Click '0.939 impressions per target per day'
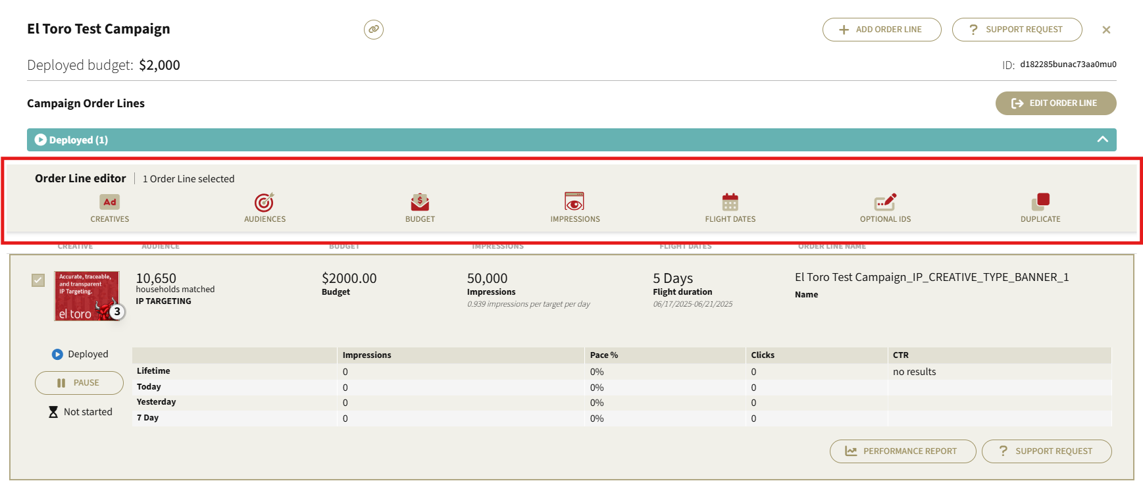The image size is (1143, 481). point(528,304)
